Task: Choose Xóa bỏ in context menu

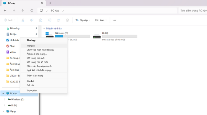Action: [x=44, y=81]
